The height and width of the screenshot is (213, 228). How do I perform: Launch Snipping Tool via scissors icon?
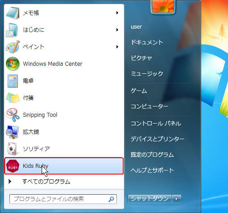point(13,115)
